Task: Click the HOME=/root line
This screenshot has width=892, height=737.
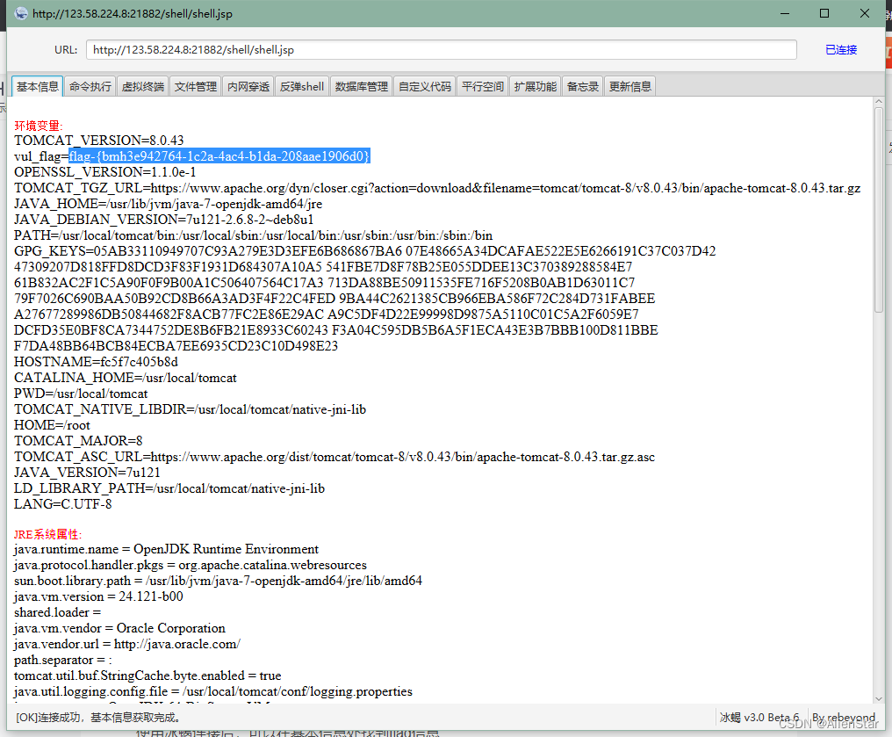Action: [53, 425]
